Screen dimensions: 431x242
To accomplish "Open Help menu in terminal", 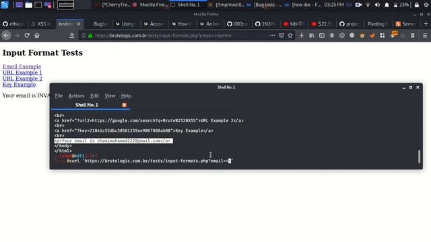I will [x=126, y=95].
